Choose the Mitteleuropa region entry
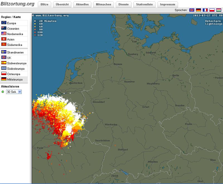Screen dimensions: 223x184 point(14,79)
